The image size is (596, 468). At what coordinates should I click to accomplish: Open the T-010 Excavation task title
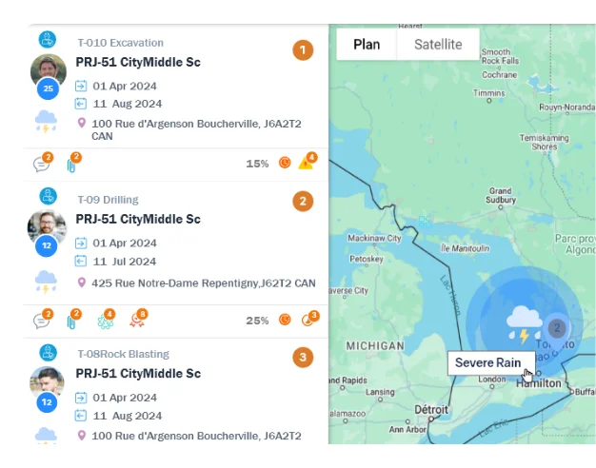pos(120,43)
